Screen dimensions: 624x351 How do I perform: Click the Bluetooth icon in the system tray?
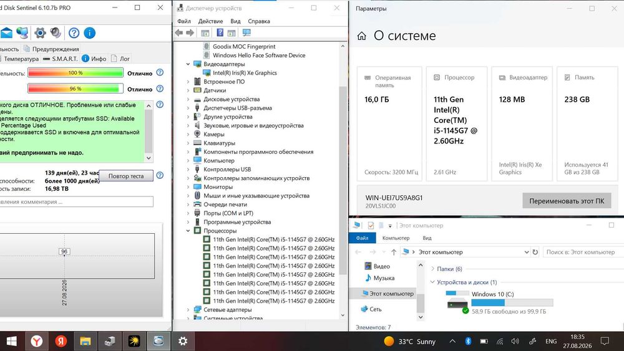click(x=468, y=341)
